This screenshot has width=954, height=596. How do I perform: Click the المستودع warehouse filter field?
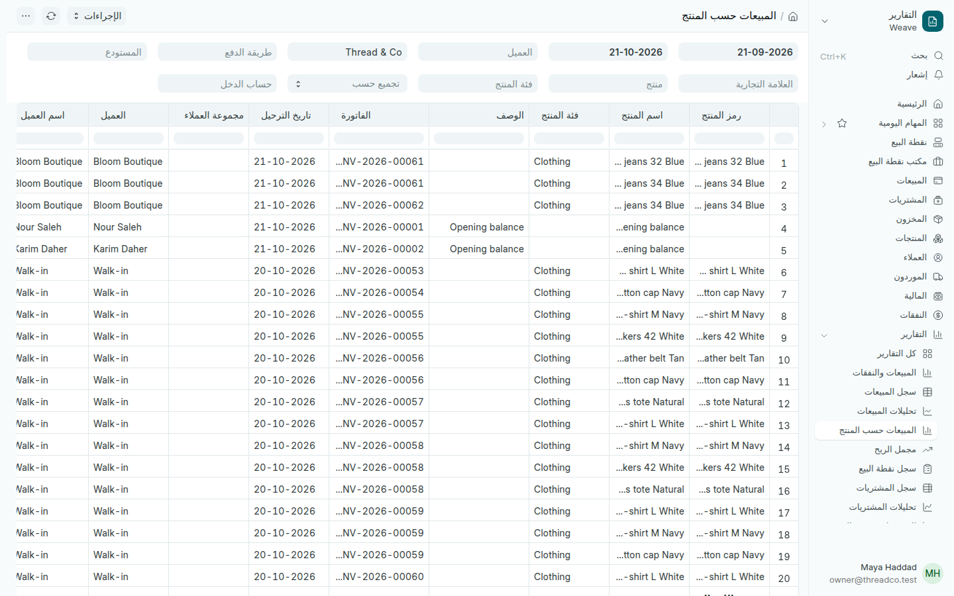click(87, 52)
